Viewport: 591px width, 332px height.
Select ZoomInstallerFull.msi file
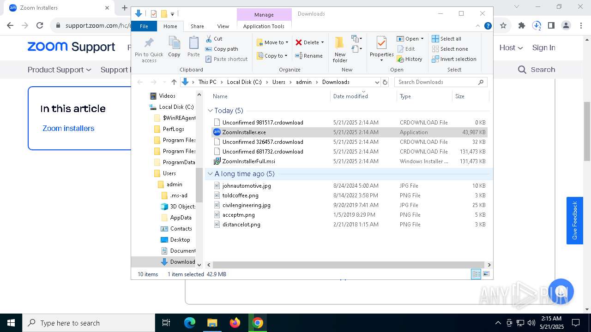click(248, 161)
